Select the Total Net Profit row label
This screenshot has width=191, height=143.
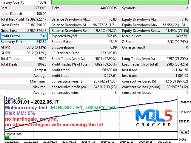[12, 19]
